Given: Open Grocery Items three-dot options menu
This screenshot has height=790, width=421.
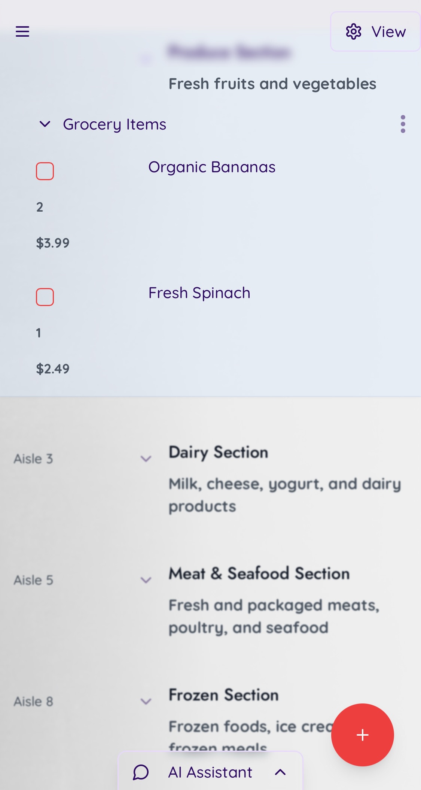Looking at the screenshot, I should [x=403, y=124].
